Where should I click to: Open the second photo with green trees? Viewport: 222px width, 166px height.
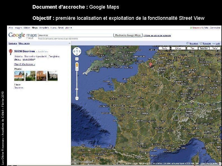click(x=30, y=76)
